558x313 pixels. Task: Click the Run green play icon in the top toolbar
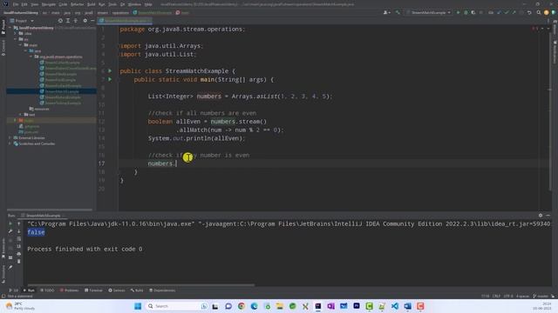coord(458,12)
